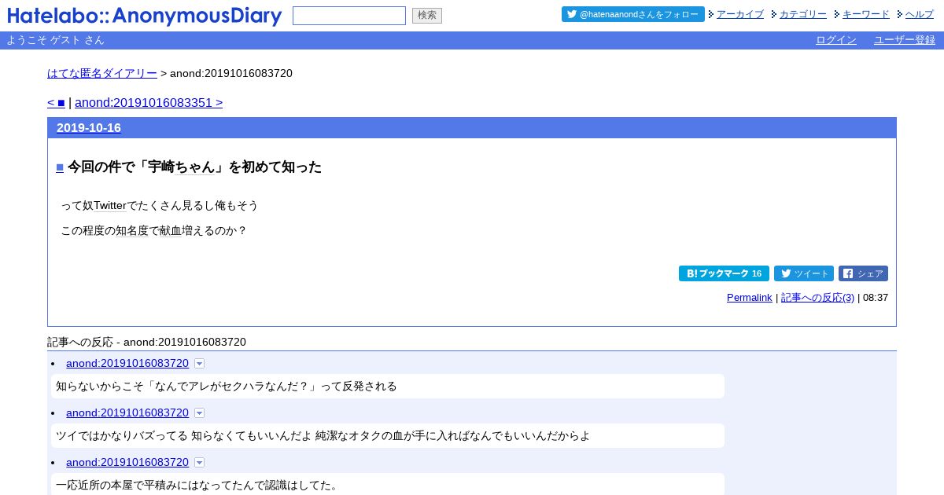Image resolution: width=944 pixels, height=495 pixels.
Task: Click the Twitter keyword in entry body
Action: (110, 206)
